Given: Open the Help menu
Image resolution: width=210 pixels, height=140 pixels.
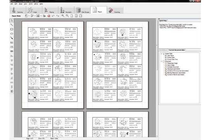Looking at the screenshot, I should click(41, 4).
